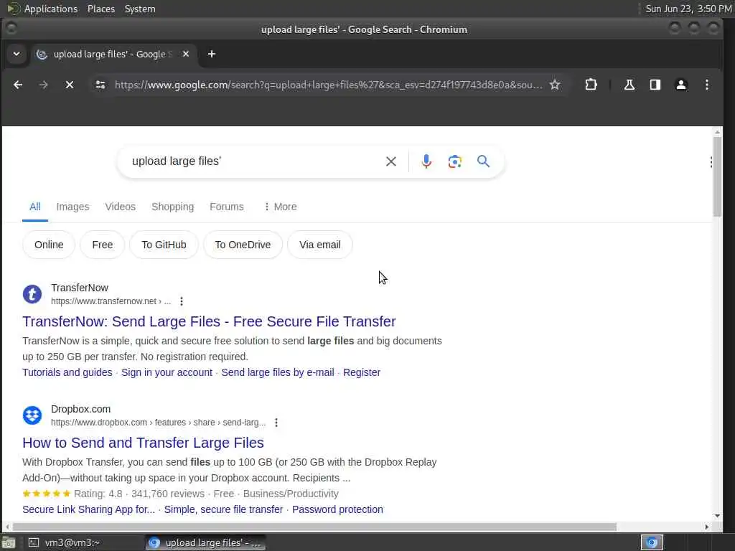Open the Register sitelink
The height and width of the screenshot is (551, 735).
(x=362, y=372)
